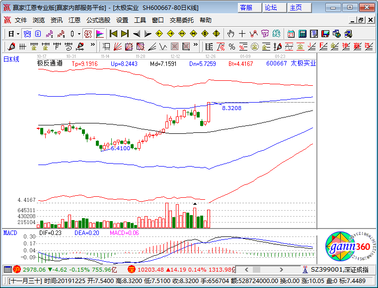Image resolution: width=378 pixels, height=288 pixels.
Task: Open the 工具 menu
Action: point(140,20)
